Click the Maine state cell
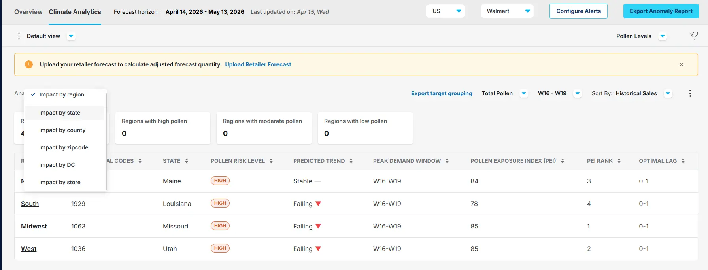 tap(172, 181)
